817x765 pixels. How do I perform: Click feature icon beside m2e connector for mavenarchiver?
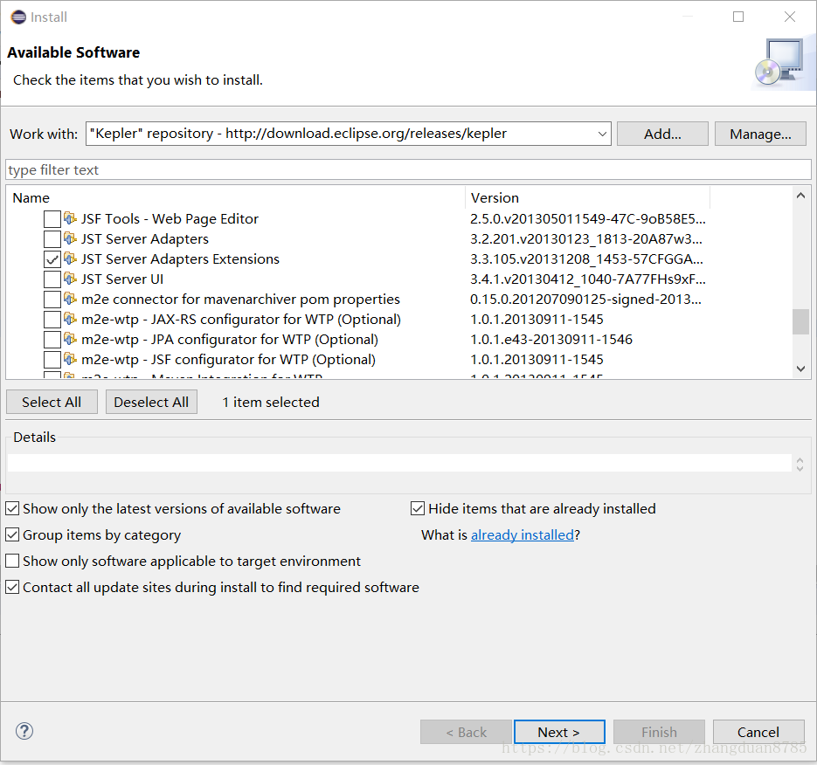70,299
